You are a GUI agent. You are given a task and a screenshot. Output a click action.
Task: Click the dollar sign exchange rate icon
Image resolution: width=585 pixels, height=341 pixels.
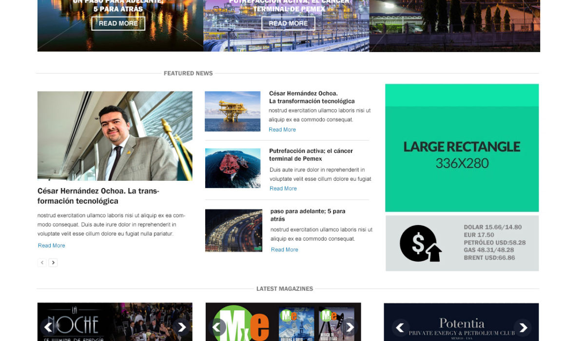click(x=420, y=244)
